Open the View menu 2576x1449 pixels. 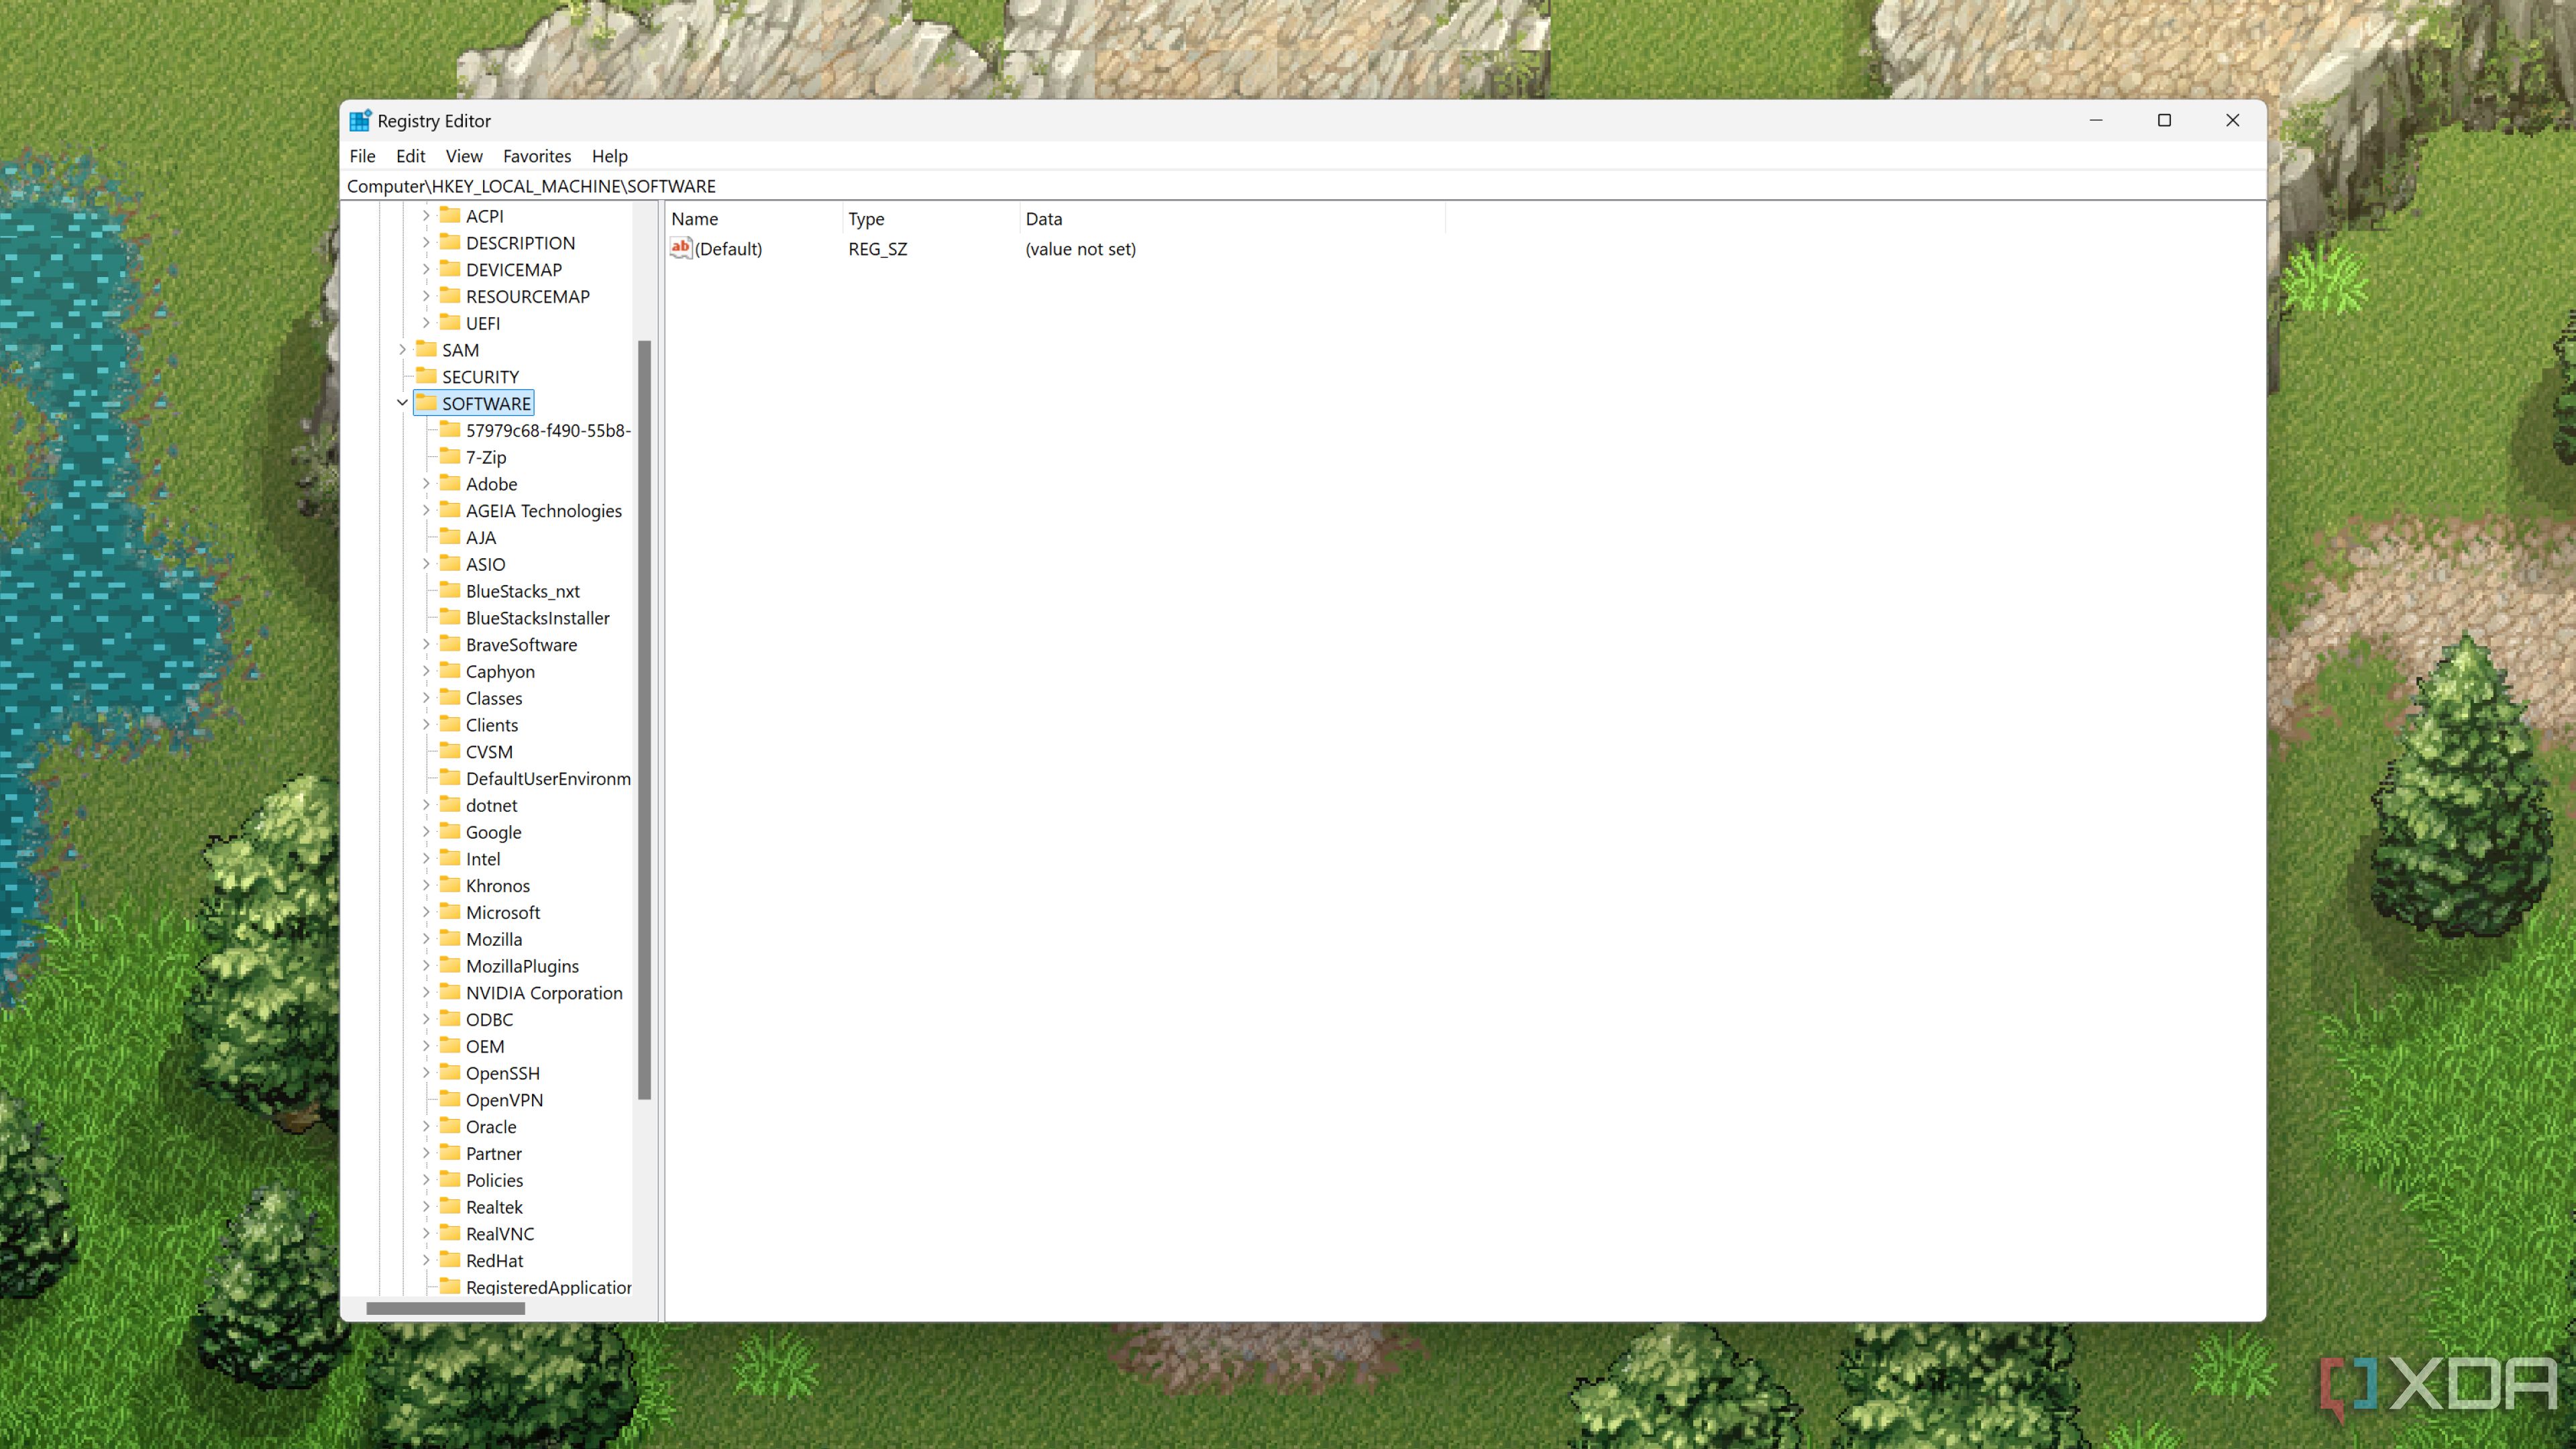coord(464,156)
